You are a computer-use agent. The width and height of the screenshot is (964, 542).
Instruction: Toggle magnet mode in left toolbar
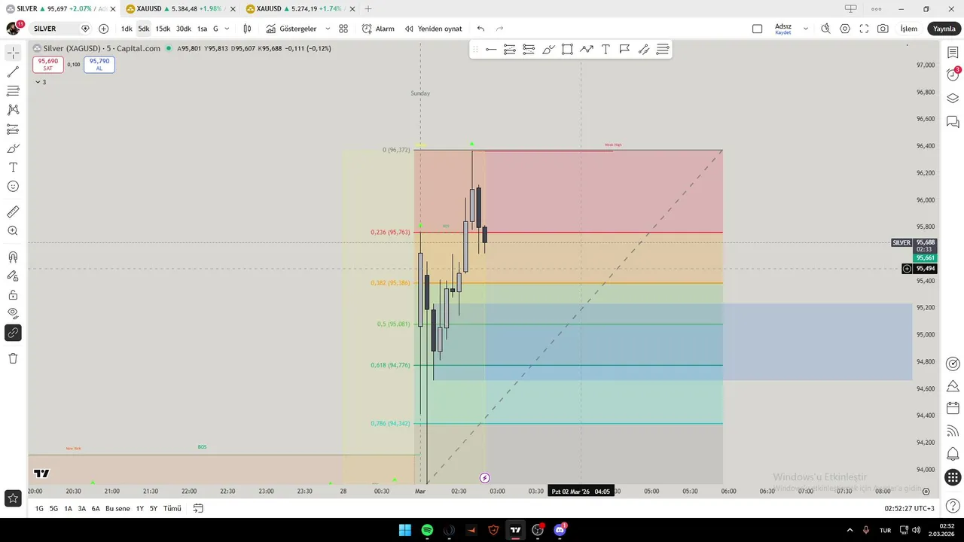click(x=13, y=257)
